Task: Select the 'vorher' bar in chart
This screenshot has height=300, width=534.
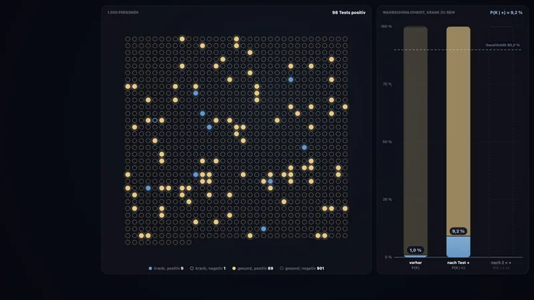Action: coord(415,141)
